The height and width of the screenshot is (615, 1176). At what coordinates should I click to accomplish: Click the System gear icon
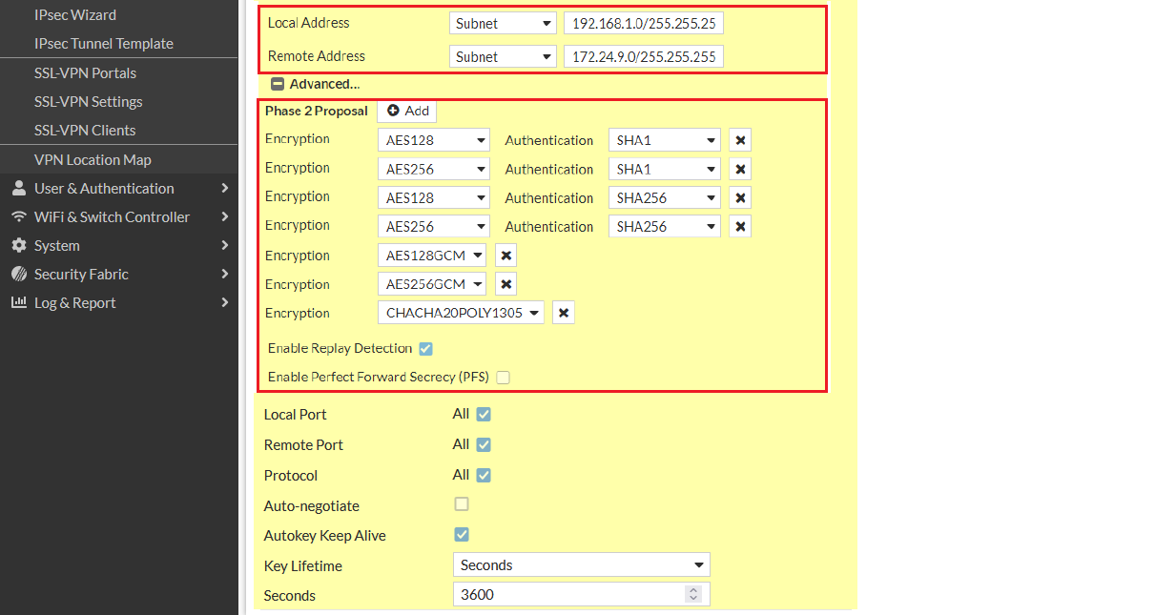tap(19, 245)
